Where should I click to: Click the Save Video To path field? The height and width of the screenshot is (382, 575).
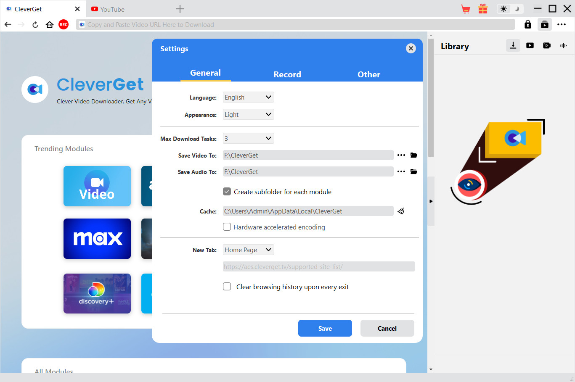point(308,155)
